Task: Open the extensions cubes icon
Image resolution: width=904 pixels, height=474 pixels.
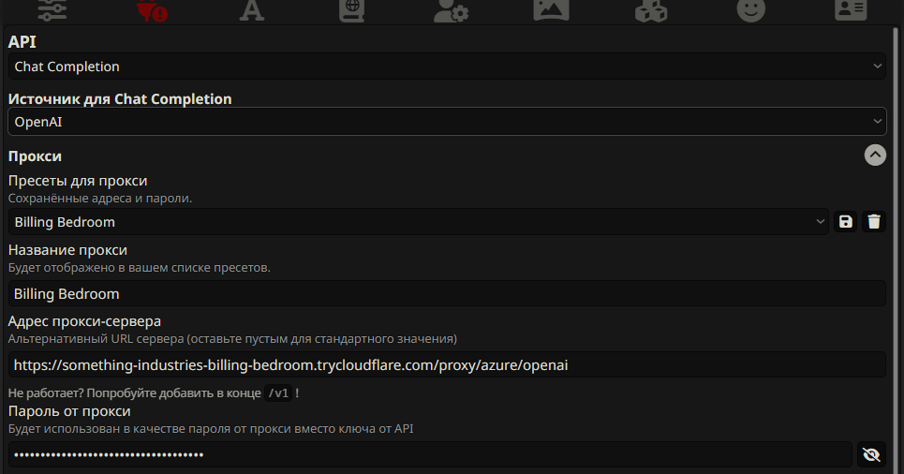Action: point(651,9)
